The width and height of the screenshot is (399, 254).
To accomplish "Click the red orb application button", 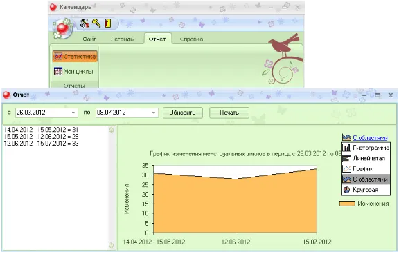I will [x=62, y=29].
